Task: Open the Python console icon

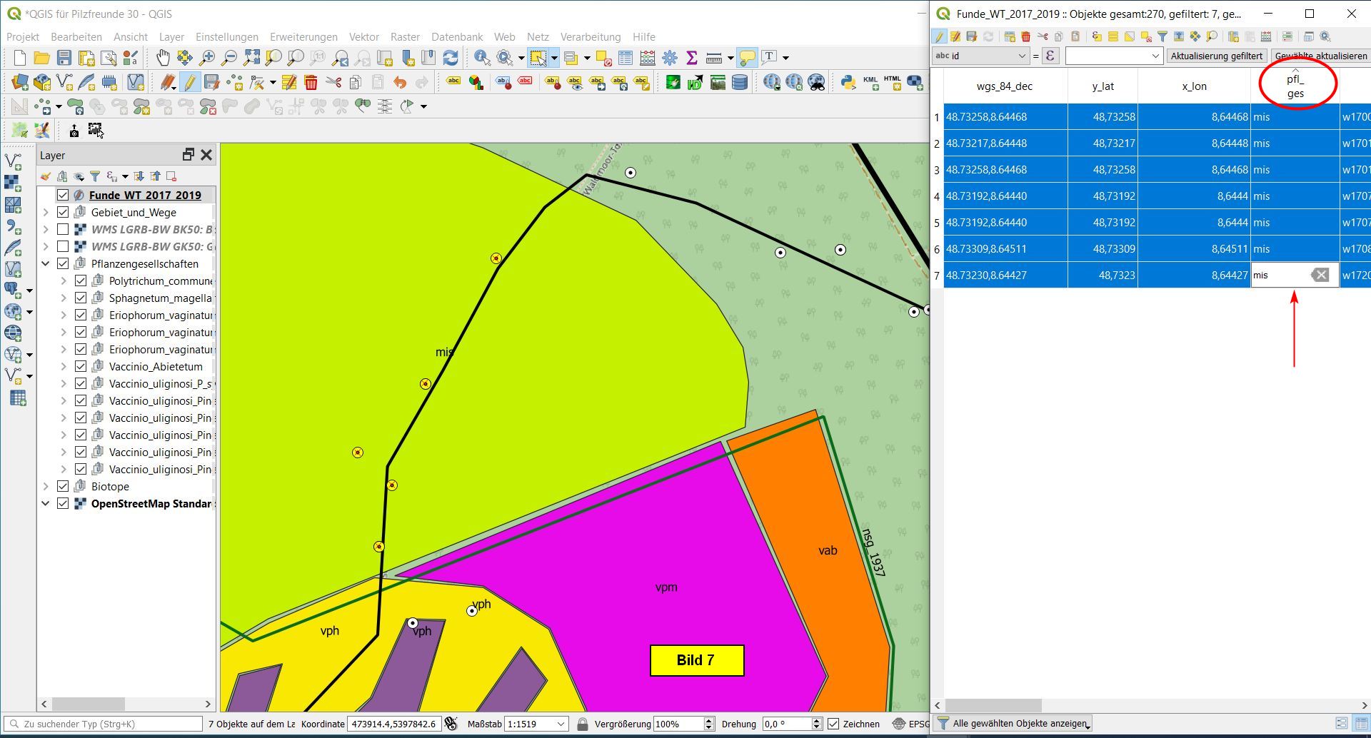Action: pyautogui.click(x=848, y=83)
